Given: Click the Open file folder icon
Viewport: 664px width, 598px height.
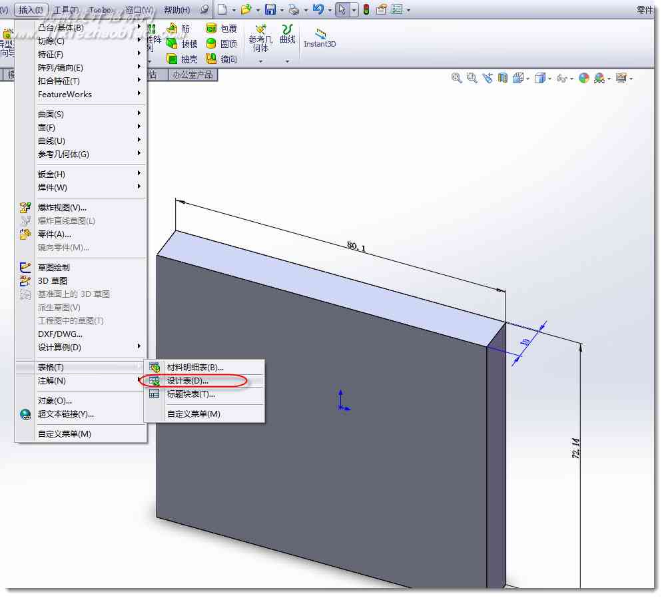Looking at the screenshot, I should 246,9.
